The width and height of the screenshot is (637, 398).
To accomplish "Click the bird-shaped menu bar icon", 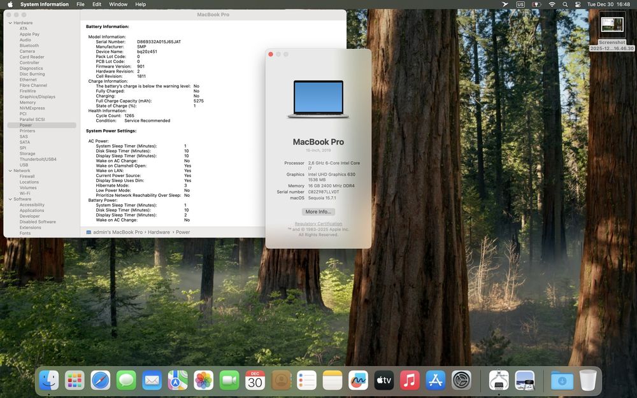I will pyautogui.click(x=505, y=4).
